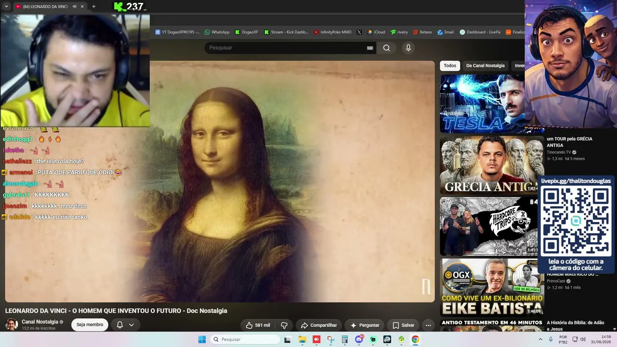
Task: Open 'um TOUR pela GRÉCIA ANTIGA' video title
Action: pos(569,142)
